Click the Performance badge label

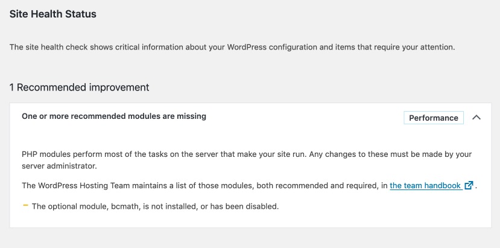tap(433, 118)
